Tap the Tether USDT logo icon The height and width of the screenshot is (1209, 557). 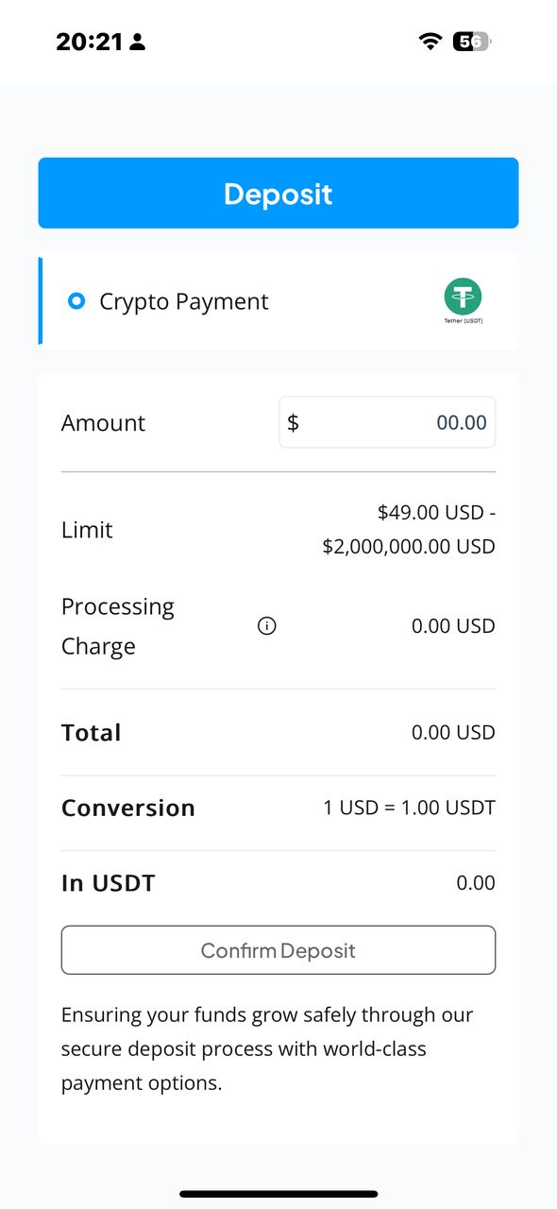click(x=463, y=301)
